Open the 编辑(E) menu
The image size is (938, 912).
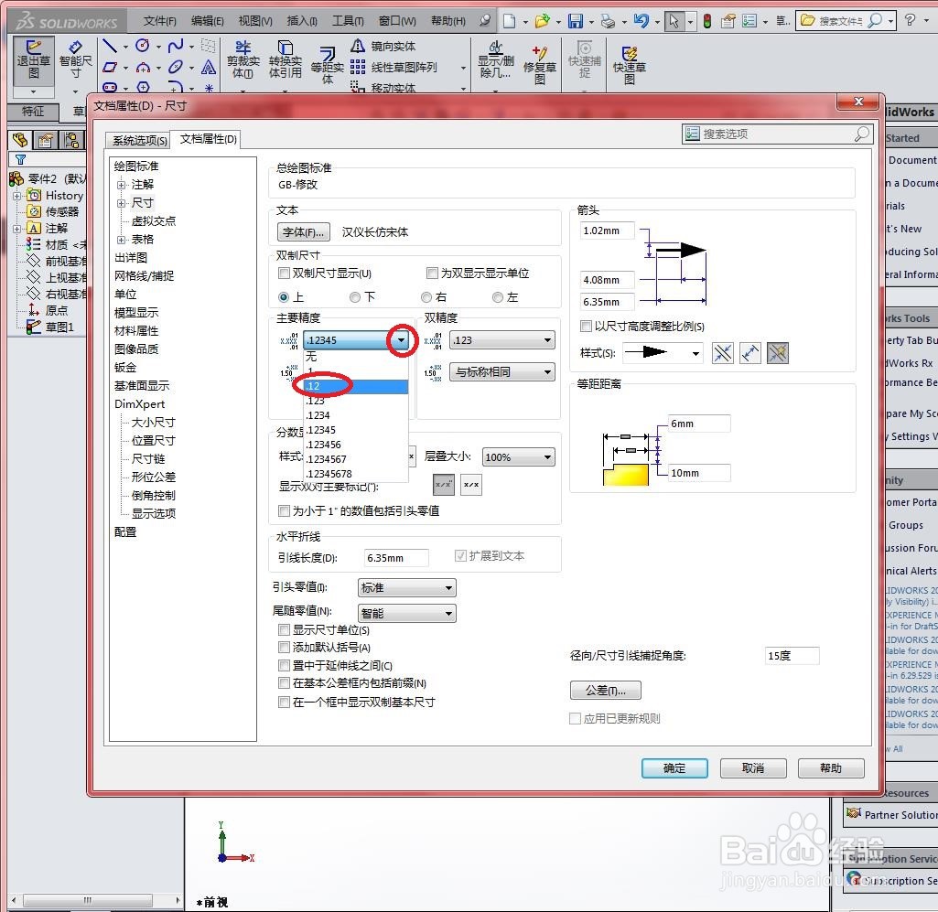click(x=208, y=22)
